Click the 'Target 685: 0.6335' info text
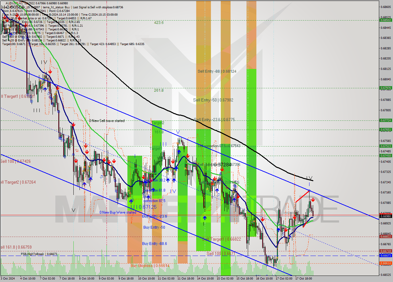 (132, 44)
